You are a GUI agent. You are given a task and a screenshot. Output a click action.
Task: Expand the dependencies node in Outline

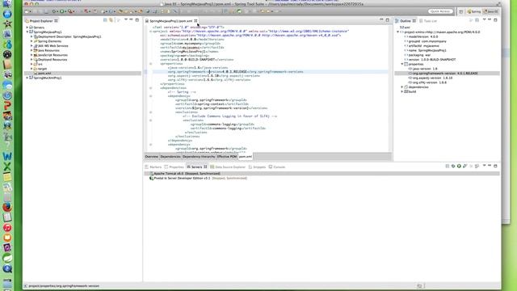click(x=402, y=87)
